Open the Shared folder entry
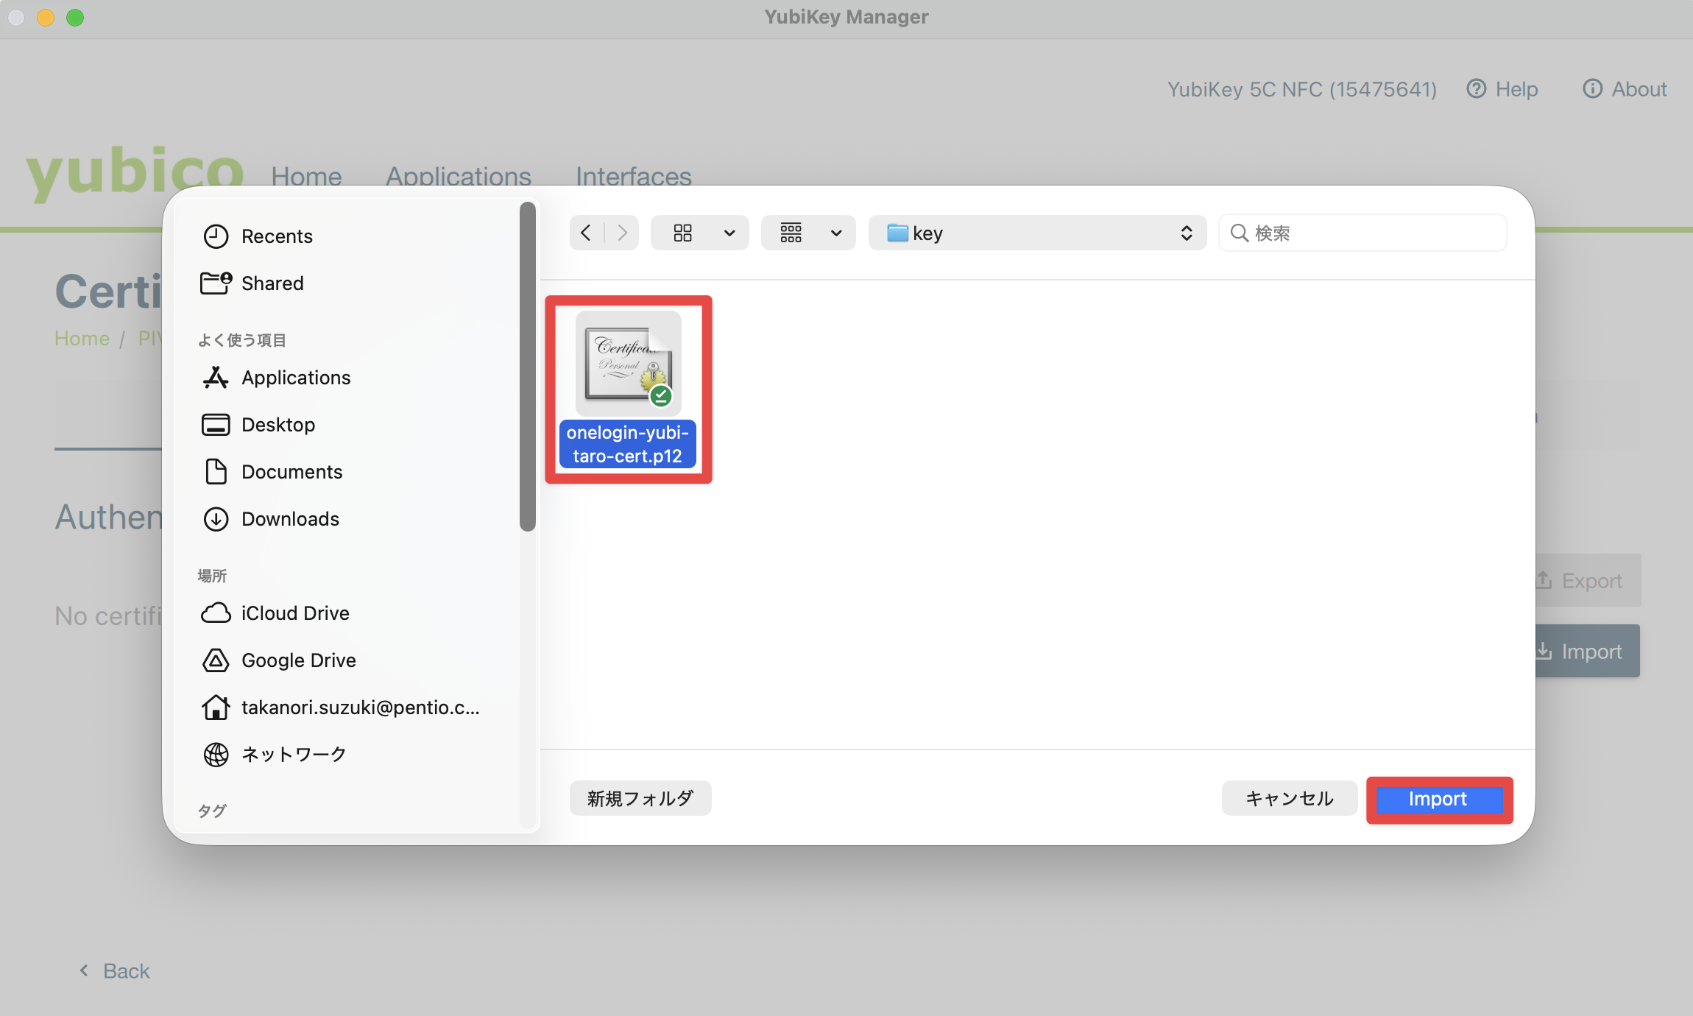 click(272, 283)
